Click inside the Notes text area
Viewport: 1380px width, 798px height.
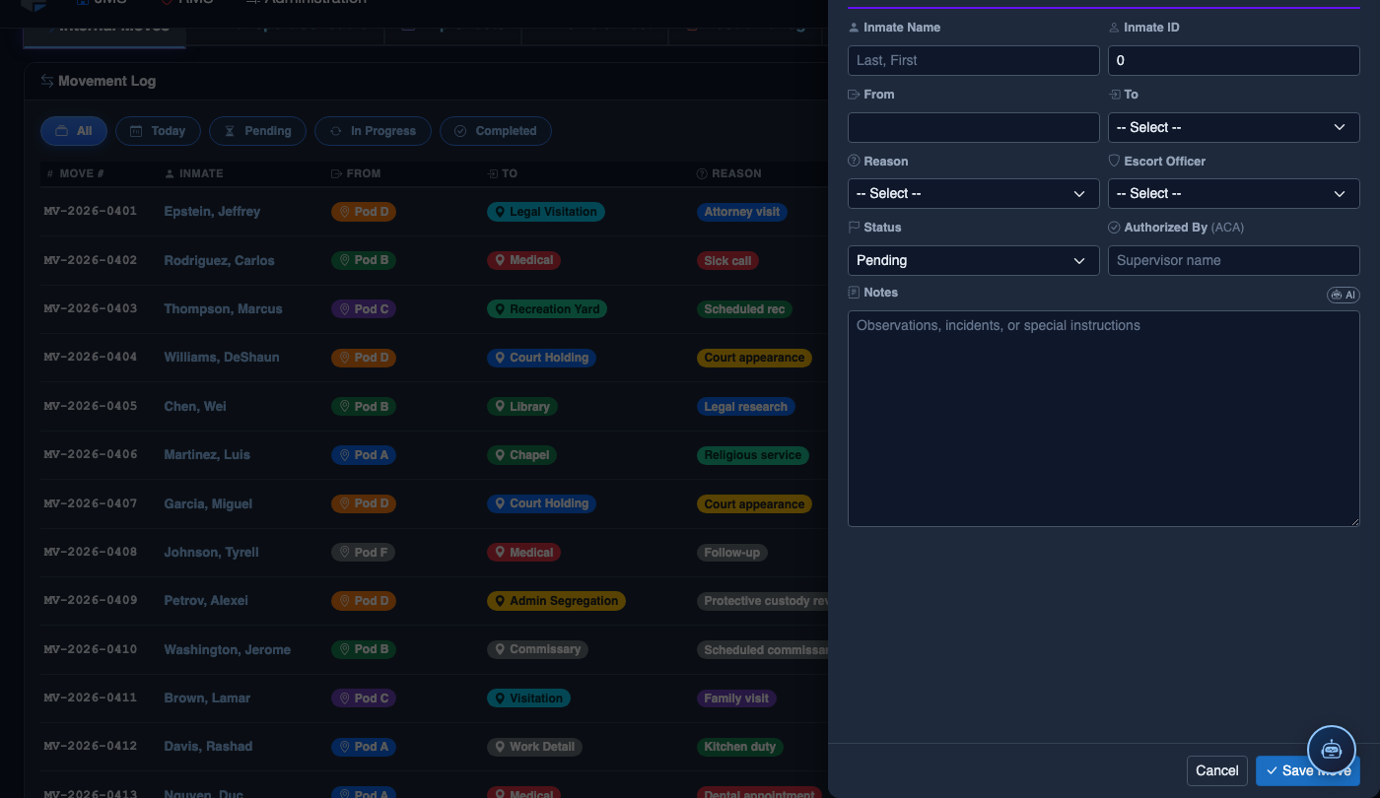click(1104, 419)
